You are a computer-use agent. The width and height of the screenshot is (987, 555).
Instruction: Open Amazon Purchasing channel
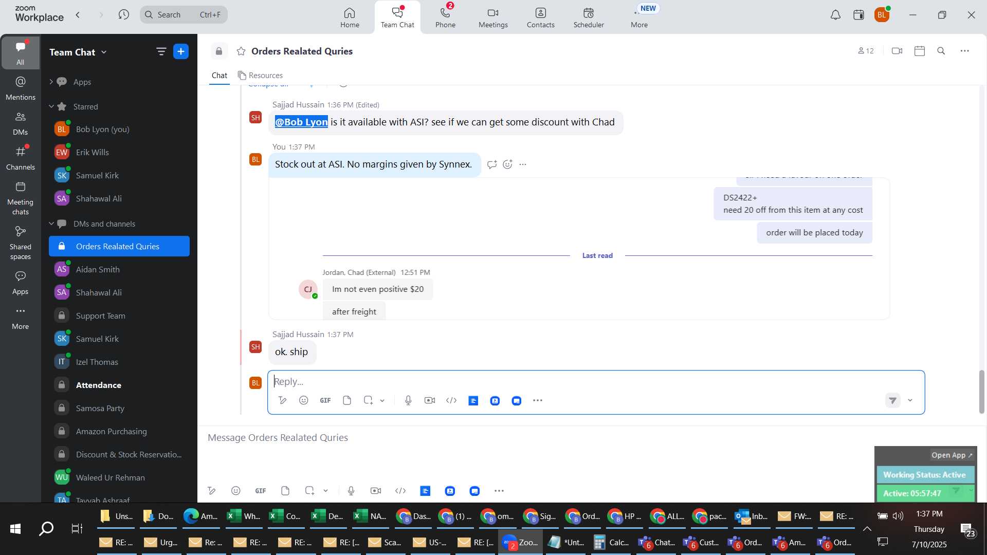click(x=119, y=431)
